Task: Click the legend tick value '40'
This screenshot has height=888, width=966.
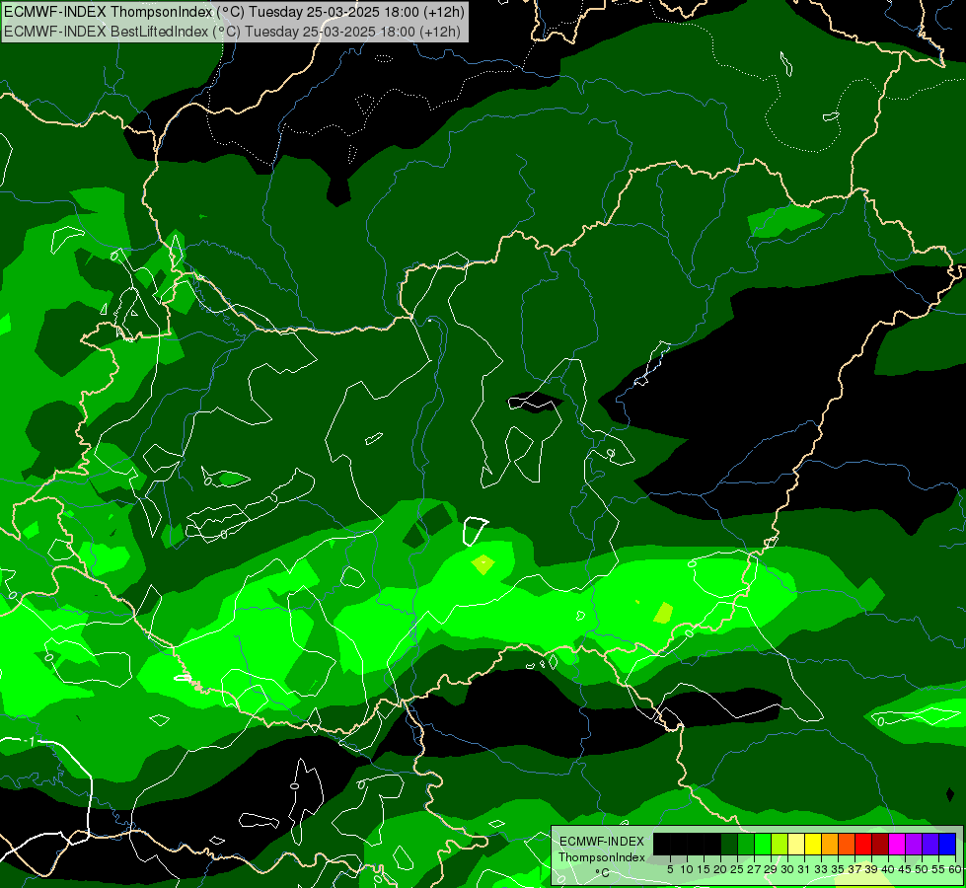Action: [x=888, y=869]
